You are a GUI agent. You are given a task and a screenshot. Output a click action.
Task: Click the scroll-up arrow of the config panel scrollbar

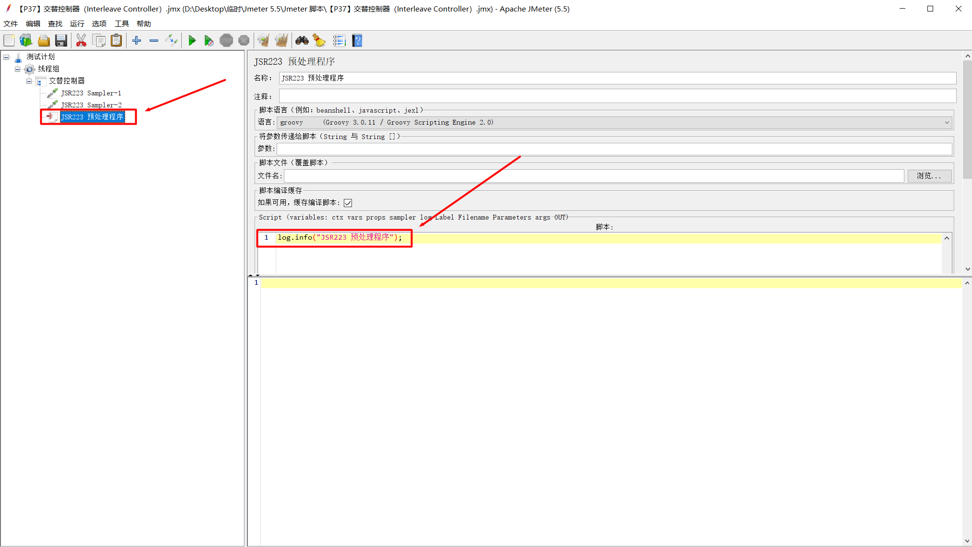pos(967,56)
